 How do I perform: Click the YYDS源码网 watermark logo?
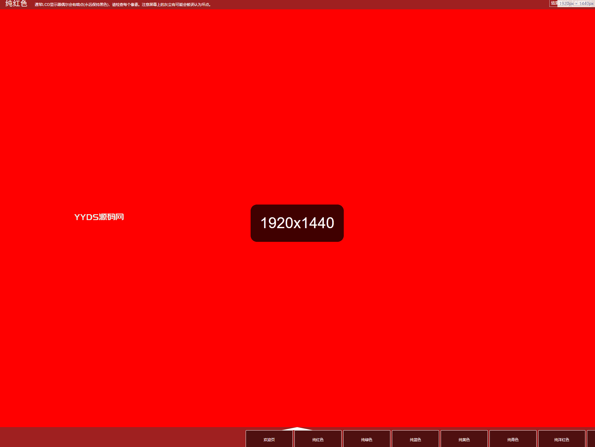coord(99,217)
